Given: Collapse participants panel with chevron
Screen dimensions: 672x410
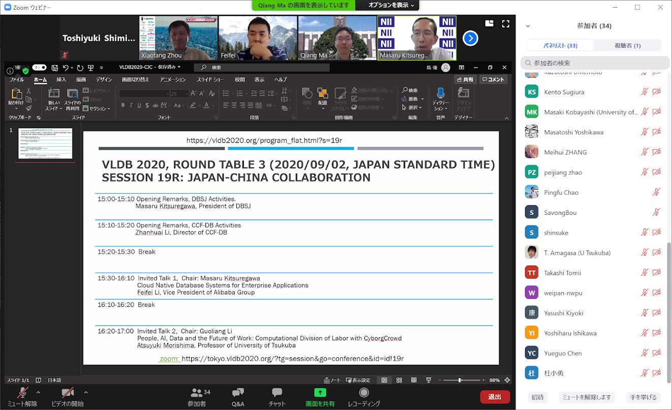Looking at the screenshot, I should click(528, 26).
